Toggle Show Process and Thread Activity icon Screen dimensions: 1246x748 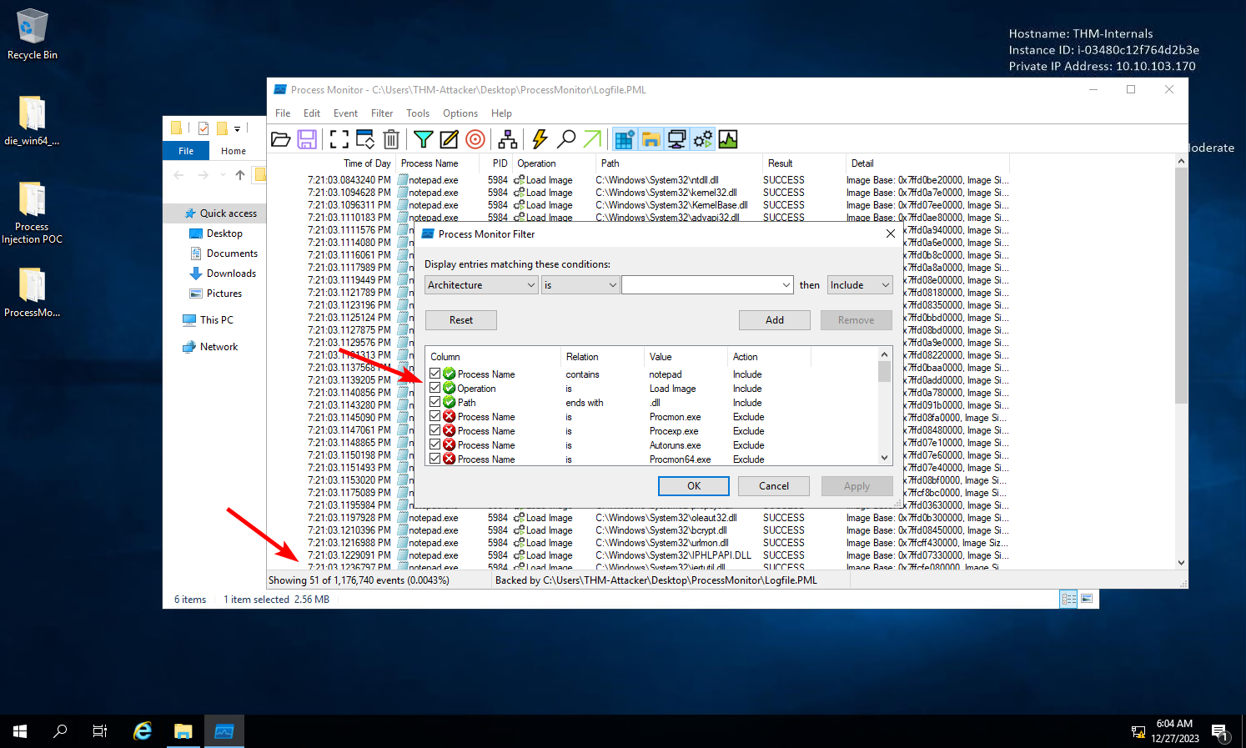(x=702, y=139)
